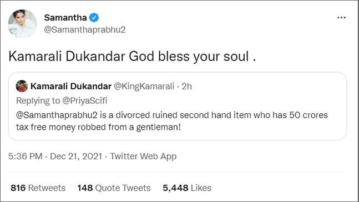The height and width of the screenshot is (202, 359).
Task: View the 816 Retweets list
Action: coord(38,188)
